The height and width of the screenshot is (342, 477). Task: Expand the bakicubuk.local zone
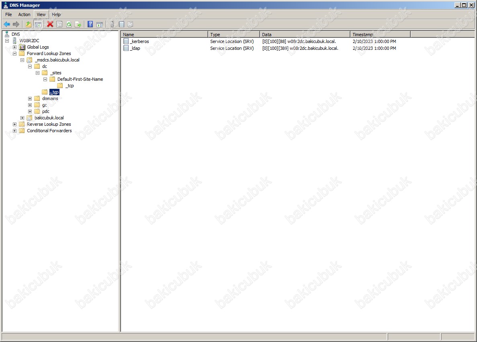pos(23,118)
